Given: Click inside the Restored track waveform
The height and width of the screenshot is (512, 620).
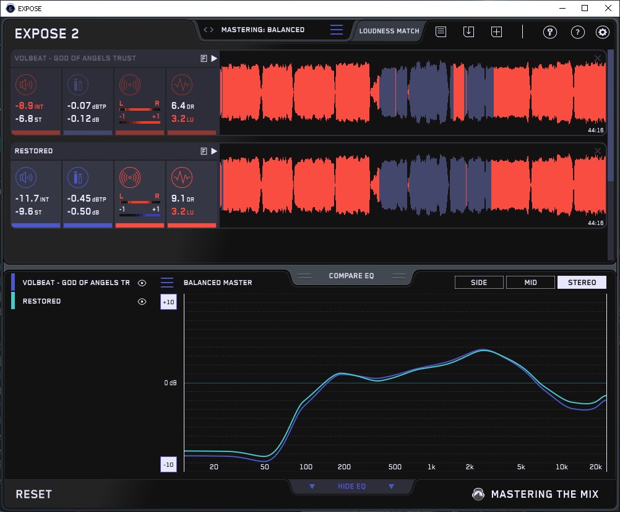Looking at the screenshot, I should tap(413, 186).
